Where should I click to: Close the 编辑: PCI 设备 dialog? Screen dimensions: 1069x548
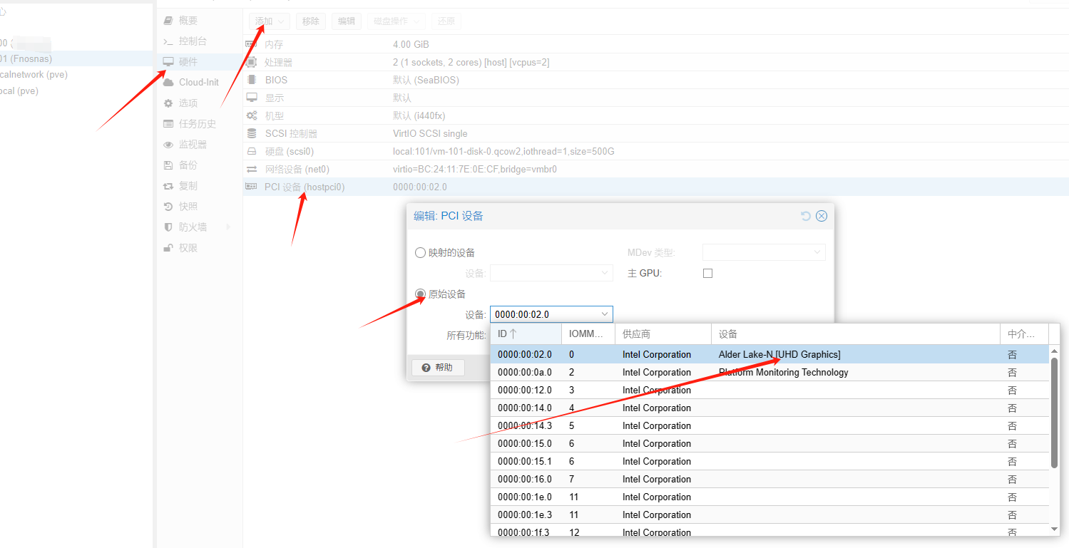click(x=822, y=216)
